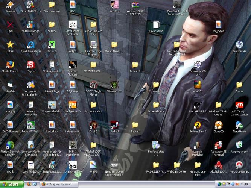251x188 pixels.
Task: Open the Norton Internet Security shortcut
Action: tap(10, 145)
